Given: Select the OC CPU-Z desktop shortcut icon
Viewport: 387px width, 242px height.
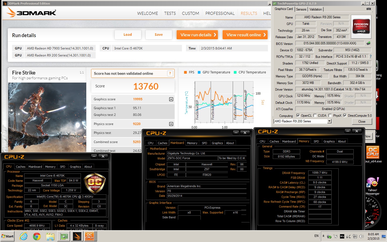Looking at the screenshot, I should click(373, 152).
